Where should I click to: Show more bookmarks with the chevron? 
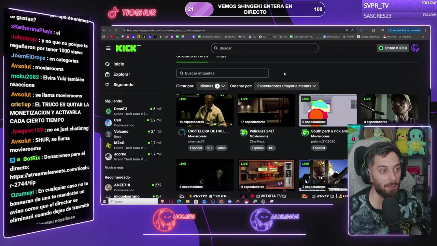tap(423, 37)
